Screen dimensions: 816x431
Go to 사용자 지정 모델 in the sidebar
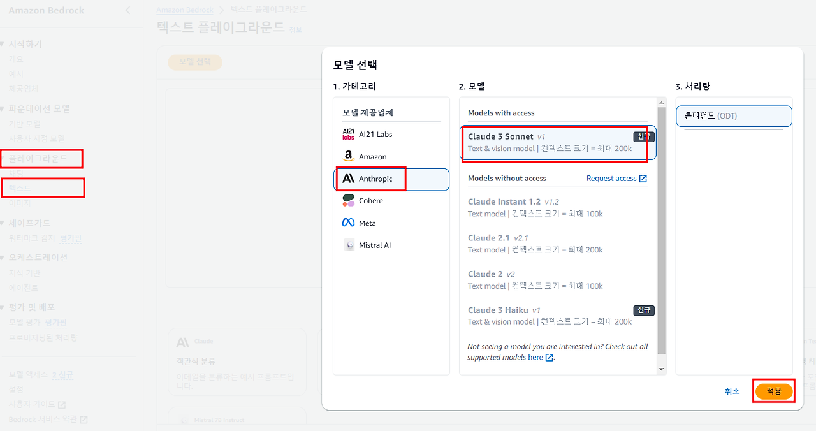(x=36, y=138)
